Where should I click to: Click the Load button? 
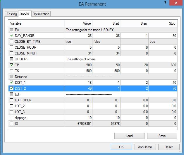tap(129, 136)
